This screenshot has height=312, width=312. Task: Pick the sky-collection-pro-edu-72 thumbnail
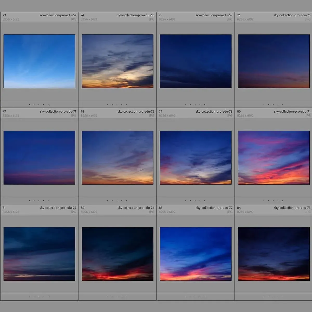118,158
